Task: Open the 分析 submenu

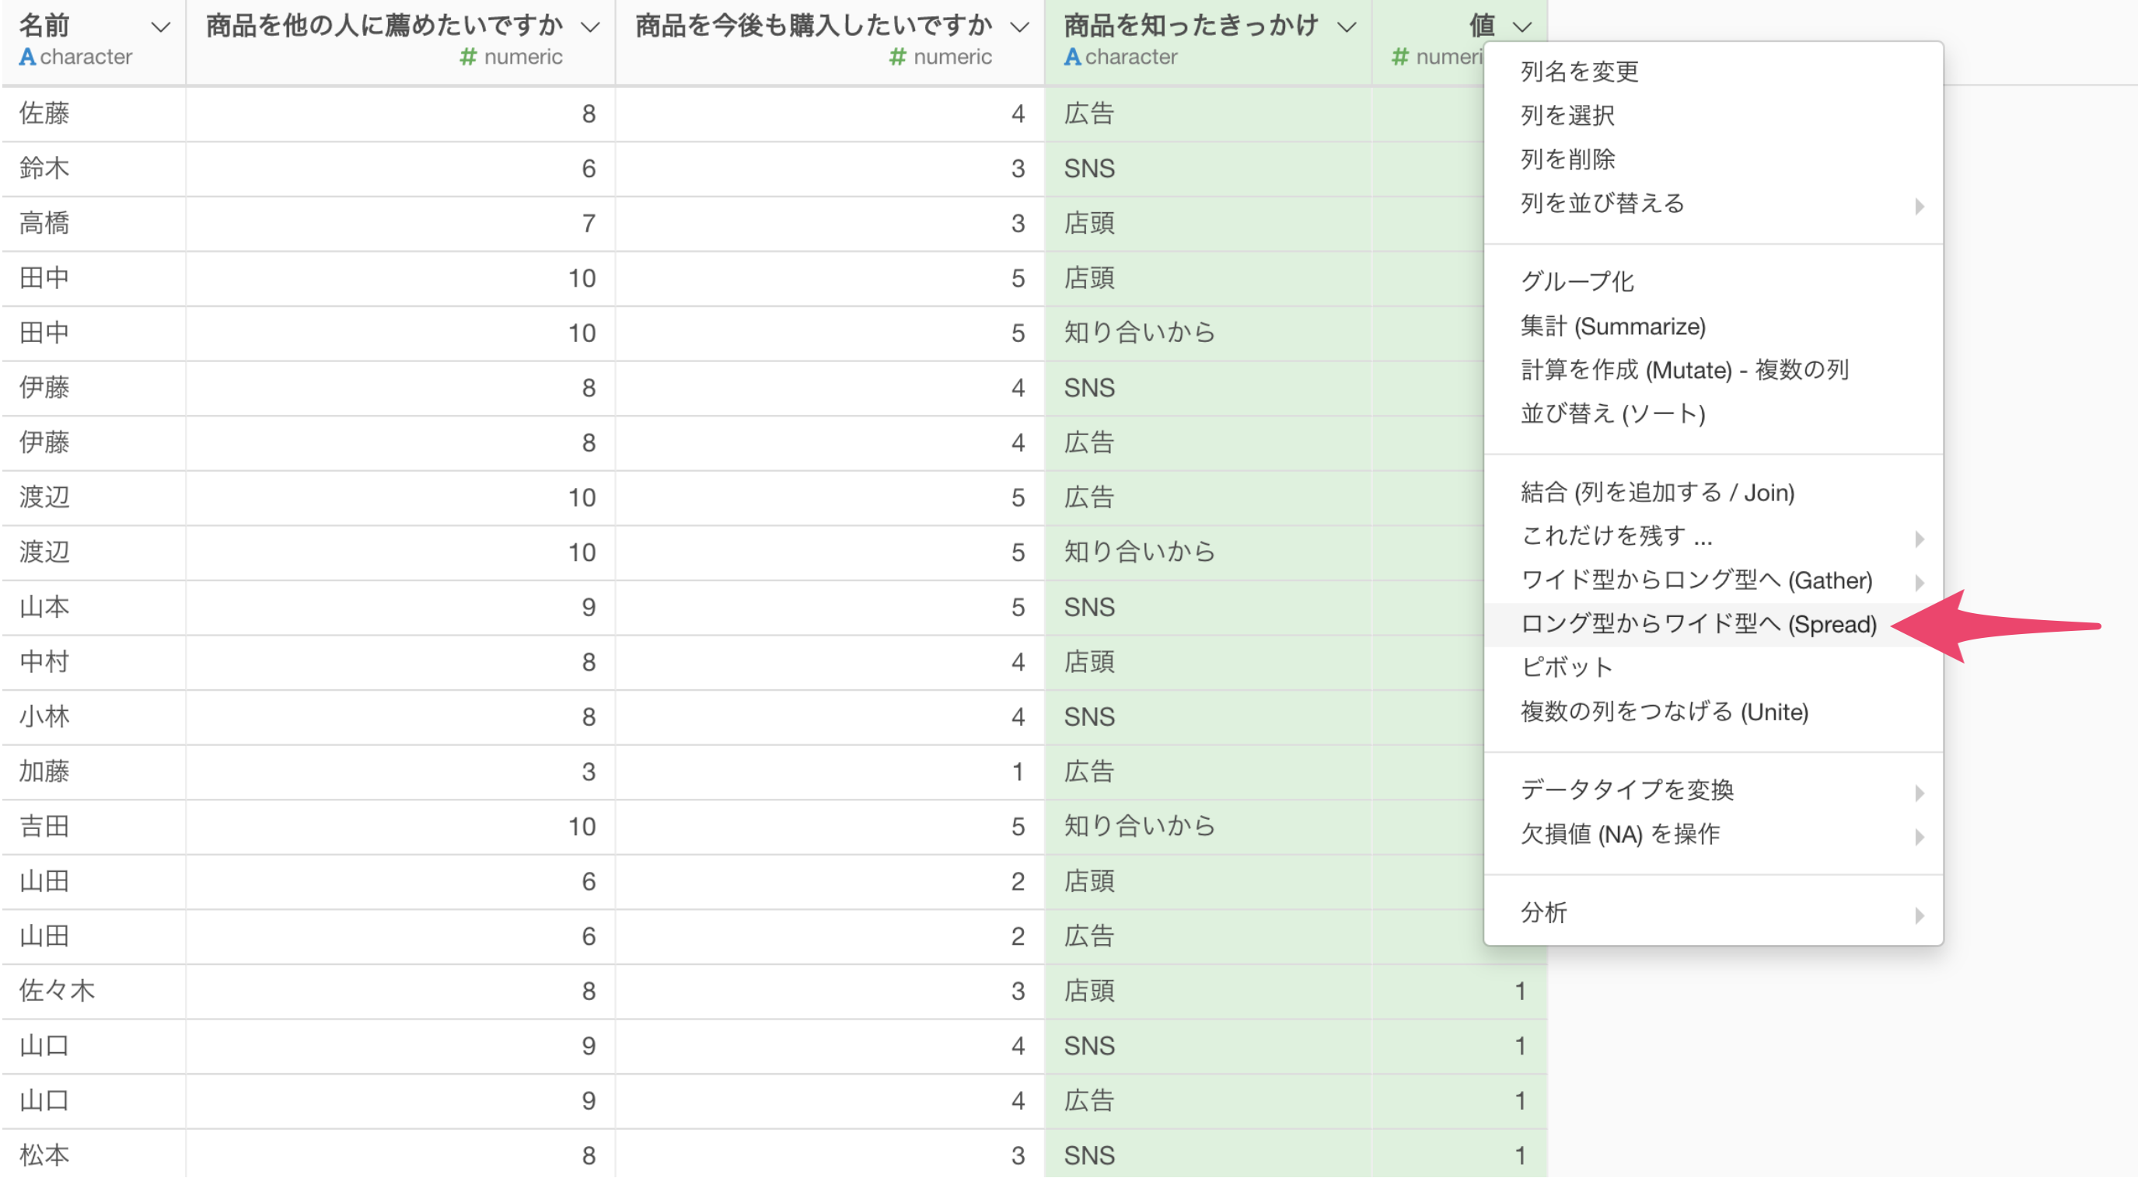Action: click(1713, 913)
